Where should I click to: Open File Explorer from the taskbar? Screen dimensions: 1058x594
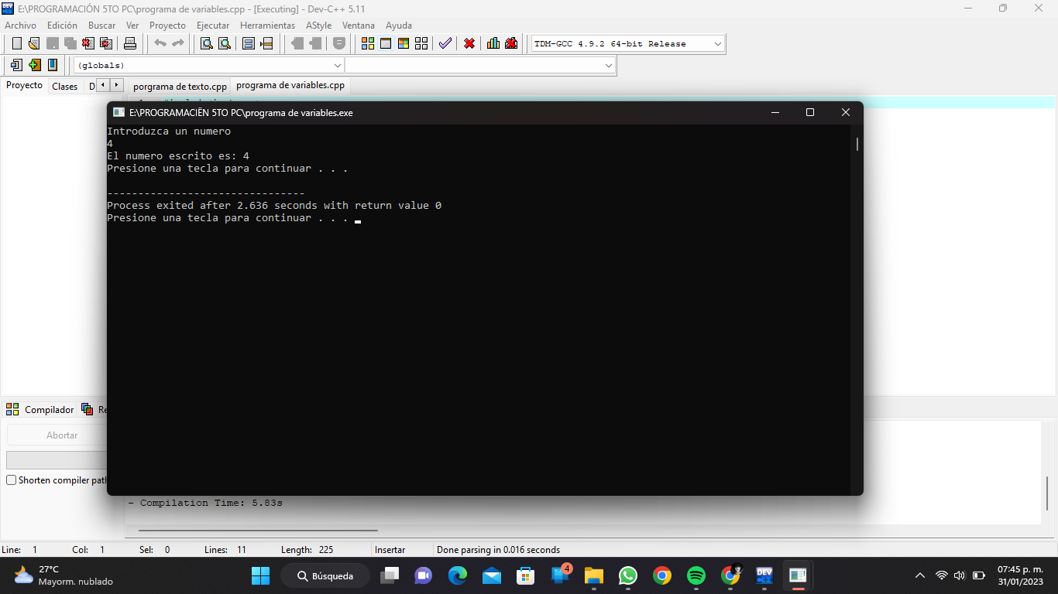[594, 575]
